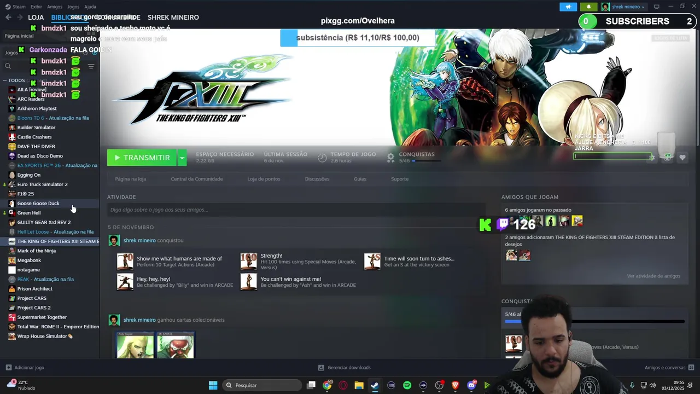Open Task View on the taskbar
Screen dimensions: 700x394
click(x=311, y=385)
